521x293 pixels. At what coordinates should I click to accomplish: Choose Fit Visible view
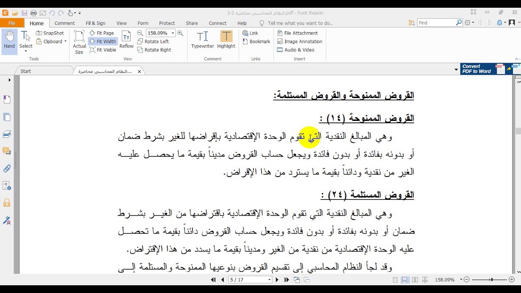tap(103, 50)
